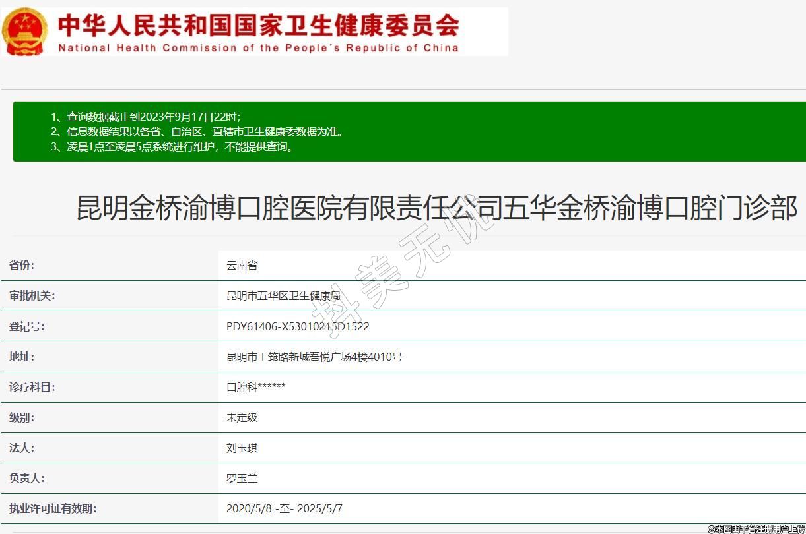This screenshot has width=806, height=534.
Task: Click the address 昆明市王筇路新城吾悦广场4楼4010号
Action: point(314,357)
